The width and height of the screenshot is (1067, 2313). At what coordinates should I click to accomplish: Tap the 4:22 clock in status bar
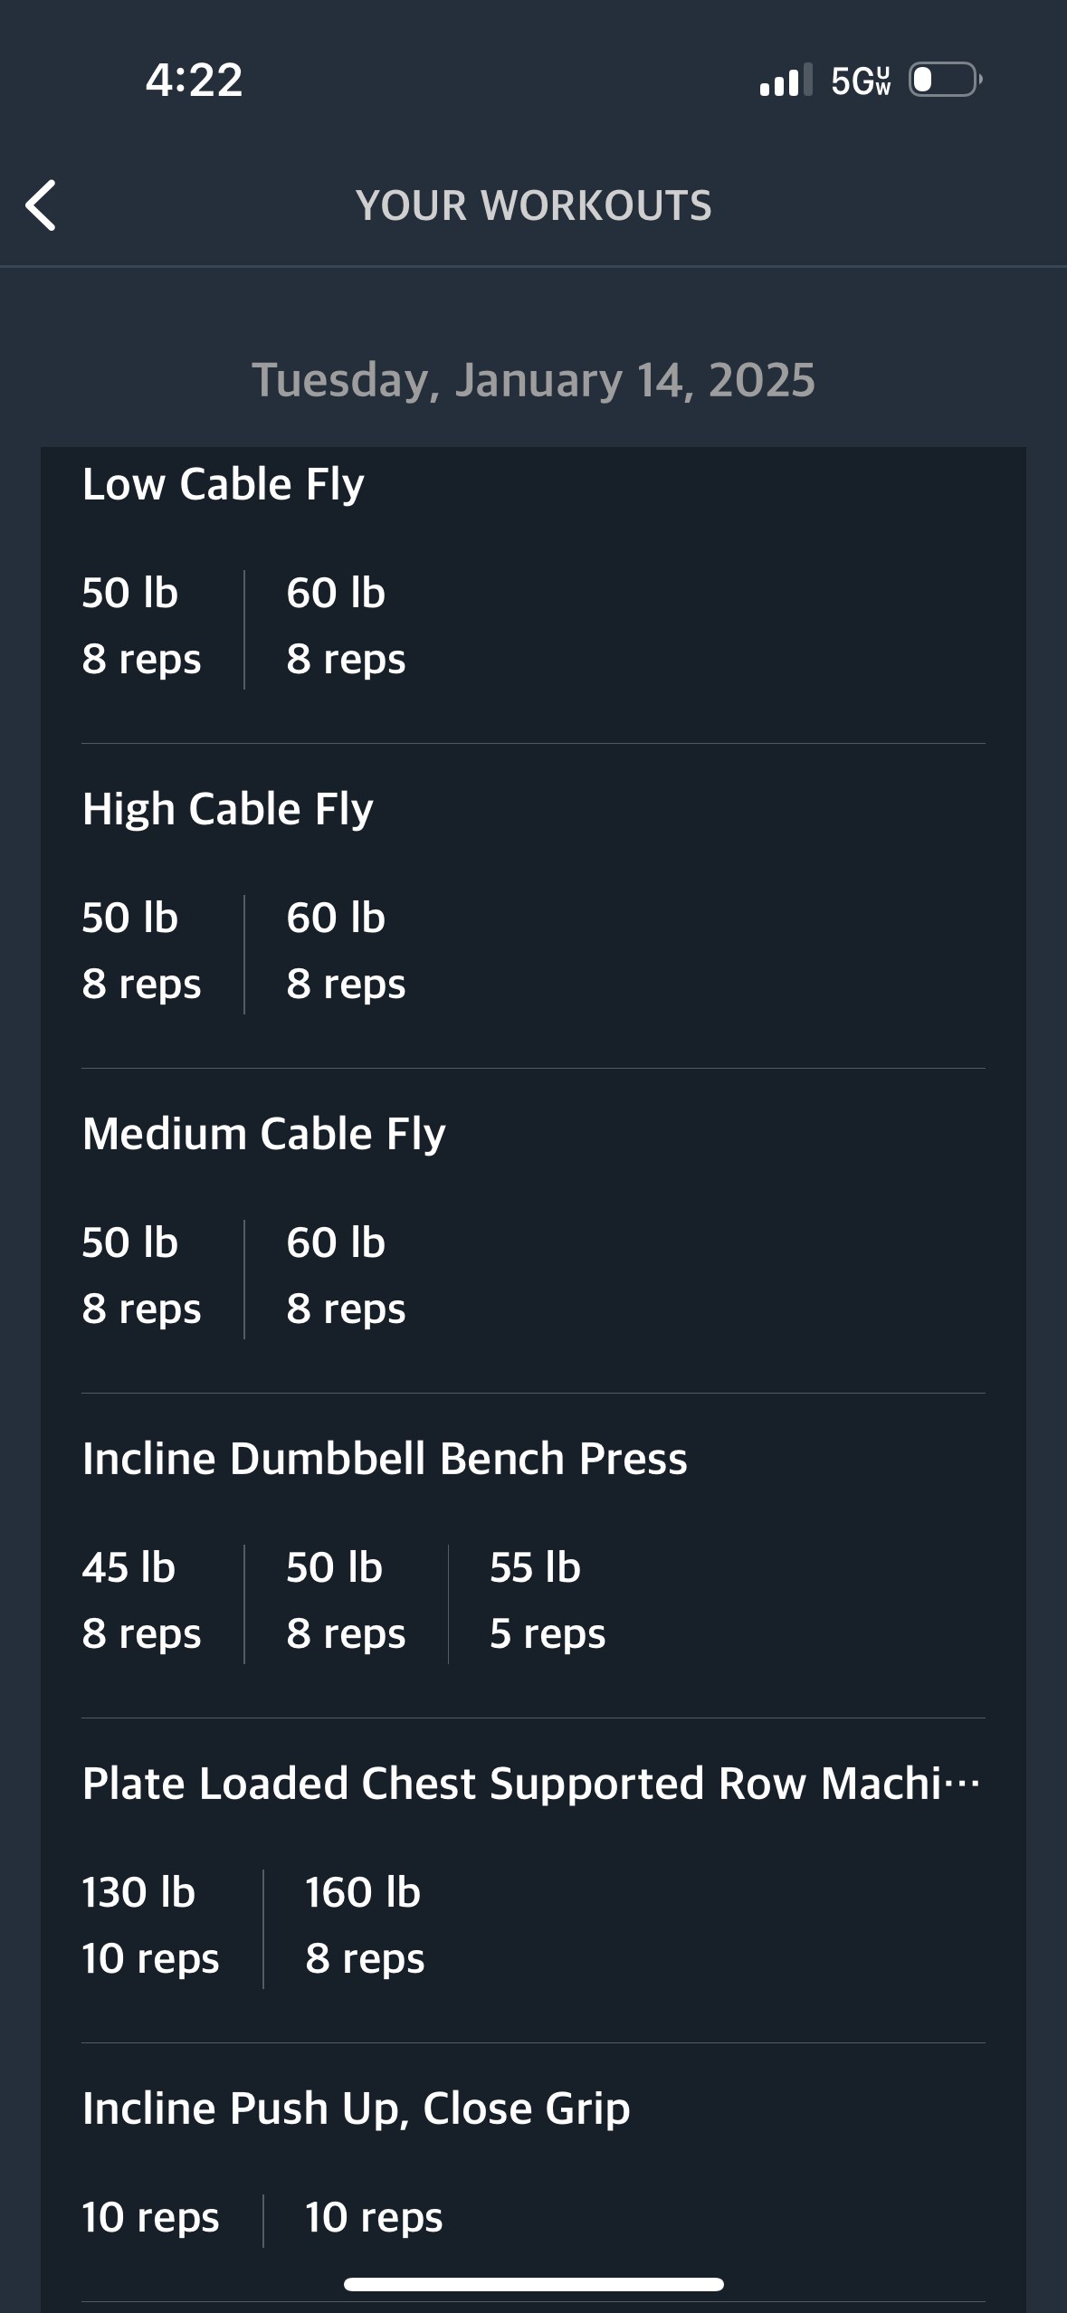click(x=194, y=80)
